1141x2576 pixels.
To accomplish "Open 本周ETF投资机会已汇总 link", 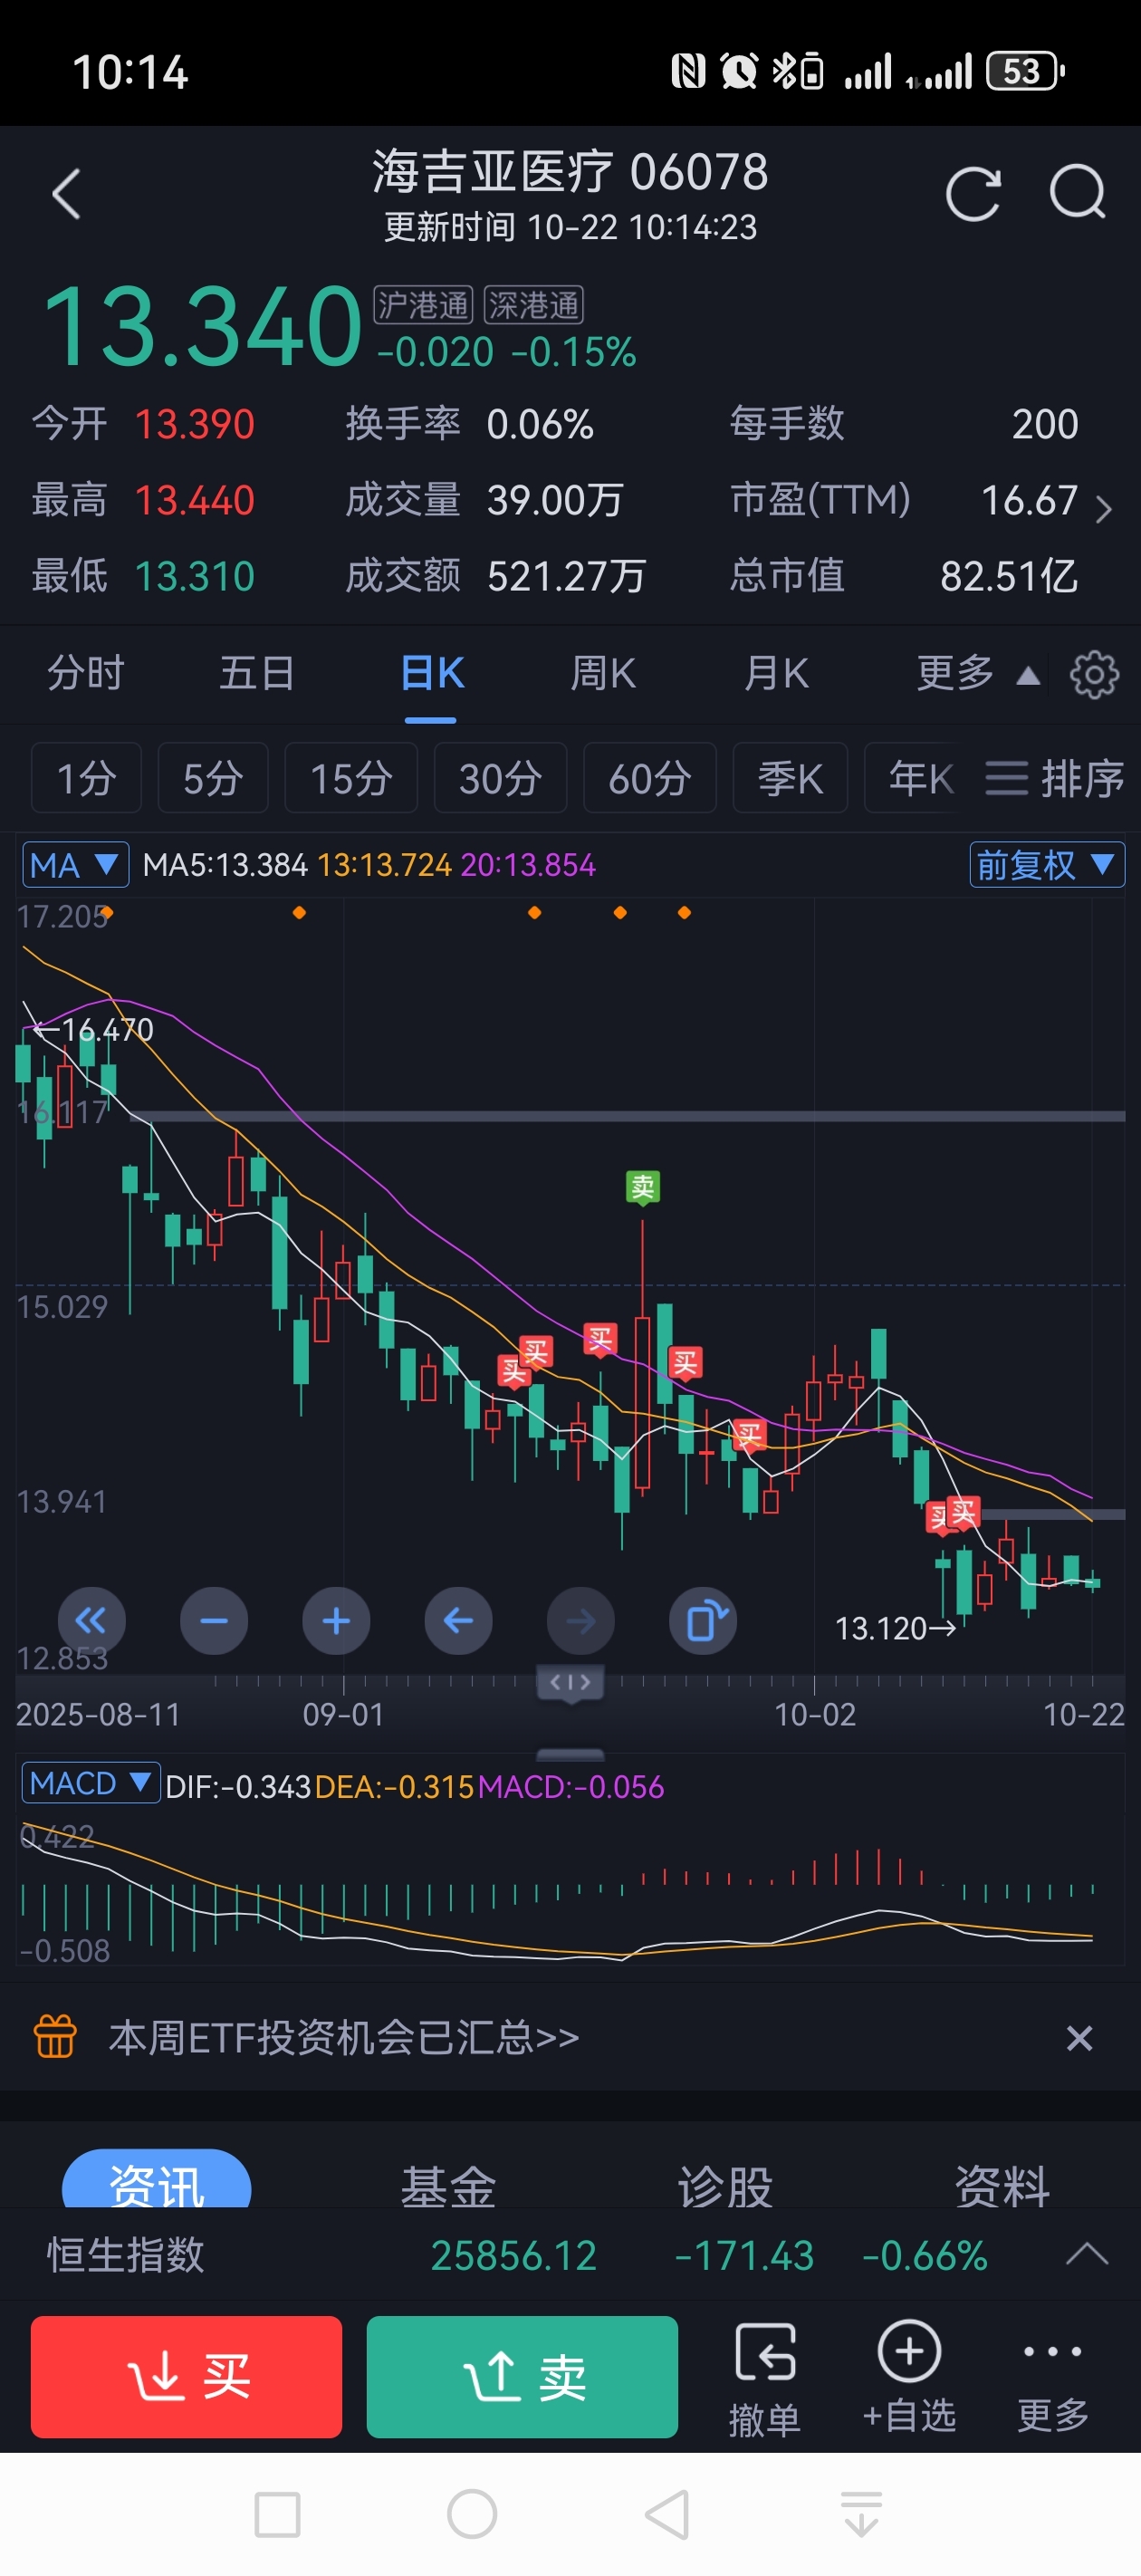I will click(343, 2037).
